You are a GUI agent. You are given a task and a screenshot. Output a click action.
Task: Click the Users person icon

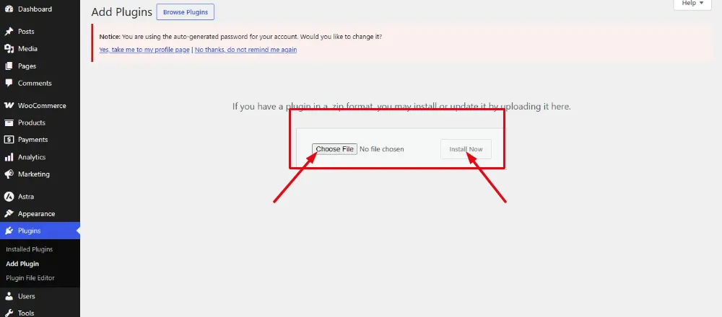[x=9, y=296]
